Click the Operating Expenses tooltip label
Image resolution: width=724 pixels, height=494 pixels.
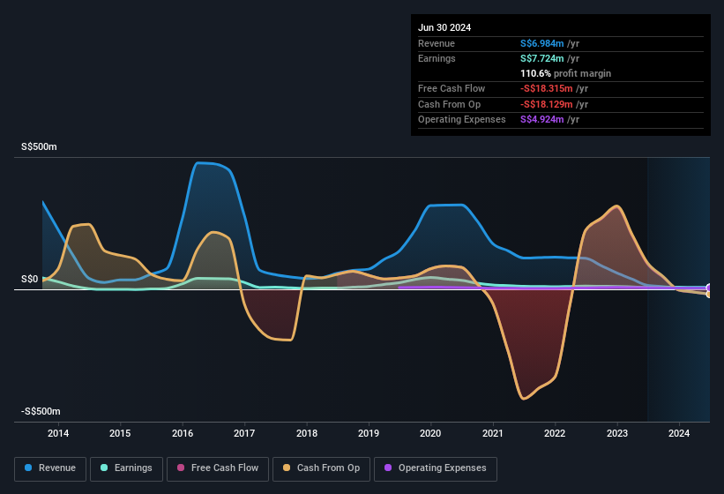click(x=462, y=120)
